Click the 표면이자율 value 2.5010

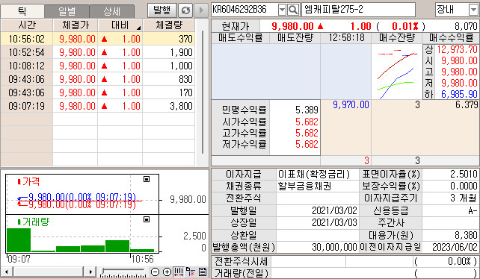tap(464, 174)
